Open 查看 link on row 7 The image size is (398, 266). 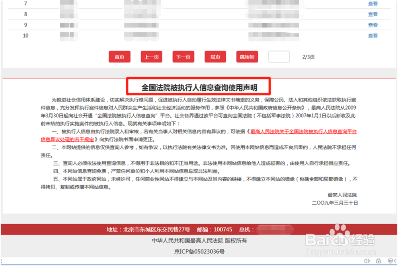coord(373,4)
